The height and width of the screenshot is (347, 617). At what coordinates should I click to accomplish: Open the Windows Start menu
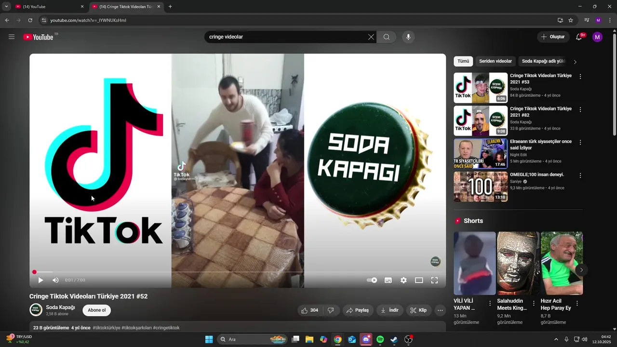point(209,339)
